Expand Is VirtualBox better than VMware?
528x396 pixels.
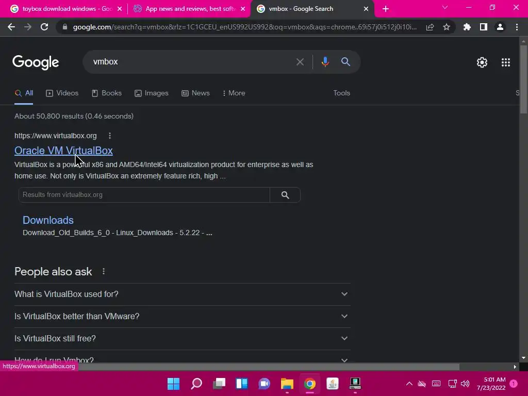click(182, 317)
